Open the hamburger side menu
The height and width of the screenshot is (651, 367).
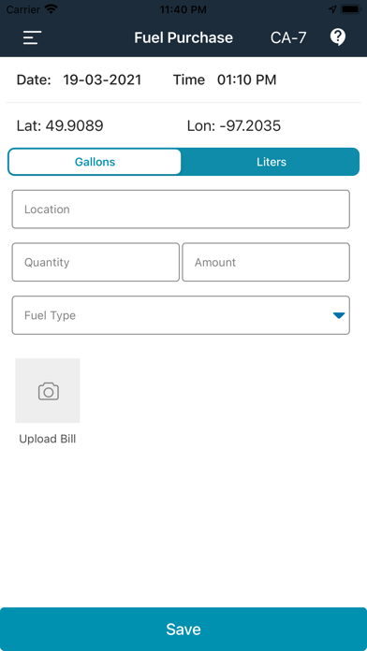(32, 37)
